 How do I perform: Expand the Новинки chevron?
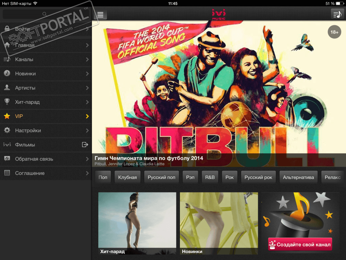[x=88, y=73]
